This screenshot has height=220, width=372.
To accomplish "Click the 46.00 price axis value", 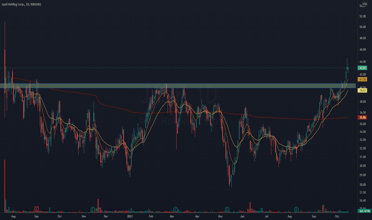I will [362, 50].
